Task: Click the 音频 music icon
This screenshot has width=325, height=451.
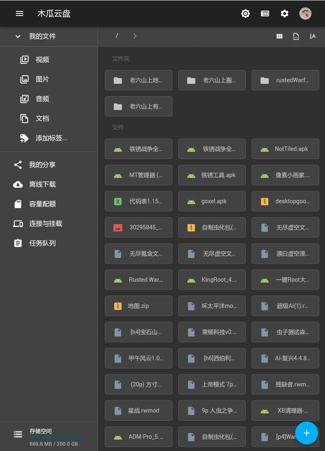Action: (x=24, y=99)
